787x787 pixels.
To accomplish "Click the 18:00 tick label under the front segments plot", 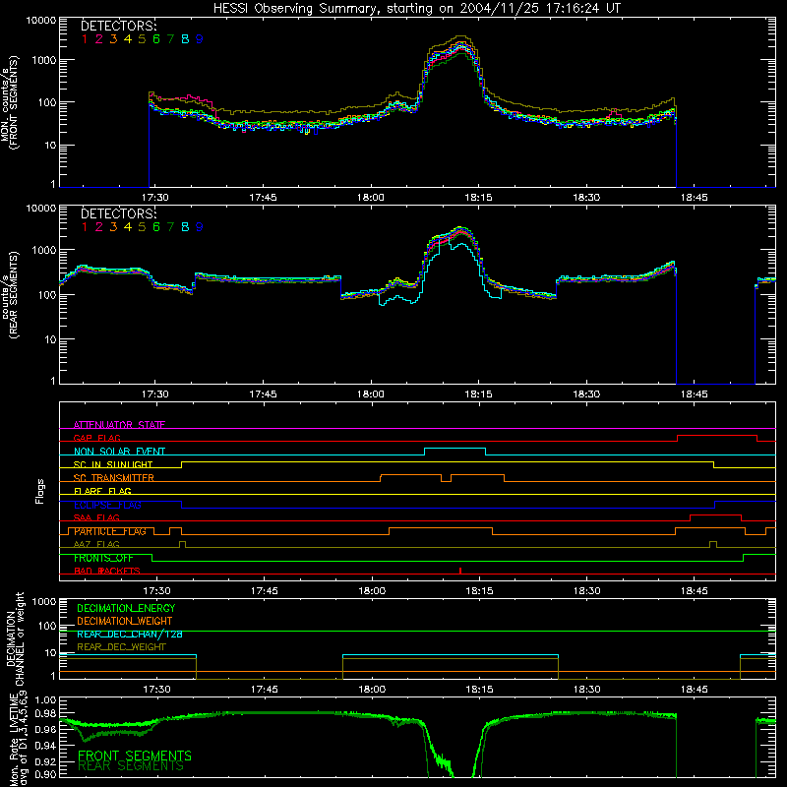I will [x=371, y=198].
